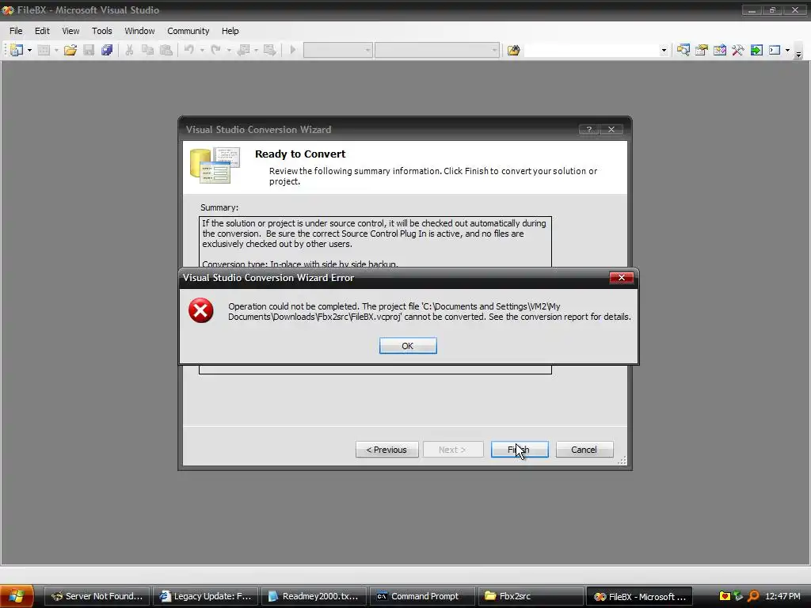Click inside the Find text box
This screenshot has height=608, width=811.
pyautogui.click(x=591, y=50)
